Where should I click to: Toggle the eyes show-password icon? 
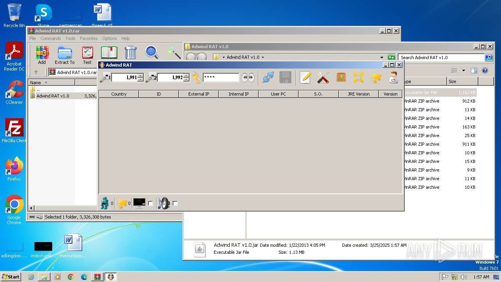[248, 78]
